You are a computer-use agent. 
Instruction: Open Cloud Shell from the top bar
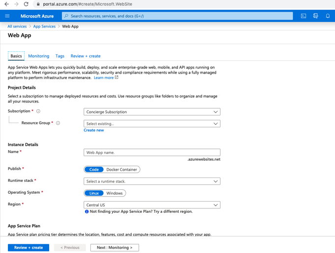pyautogui.click(x=304, y=16)
